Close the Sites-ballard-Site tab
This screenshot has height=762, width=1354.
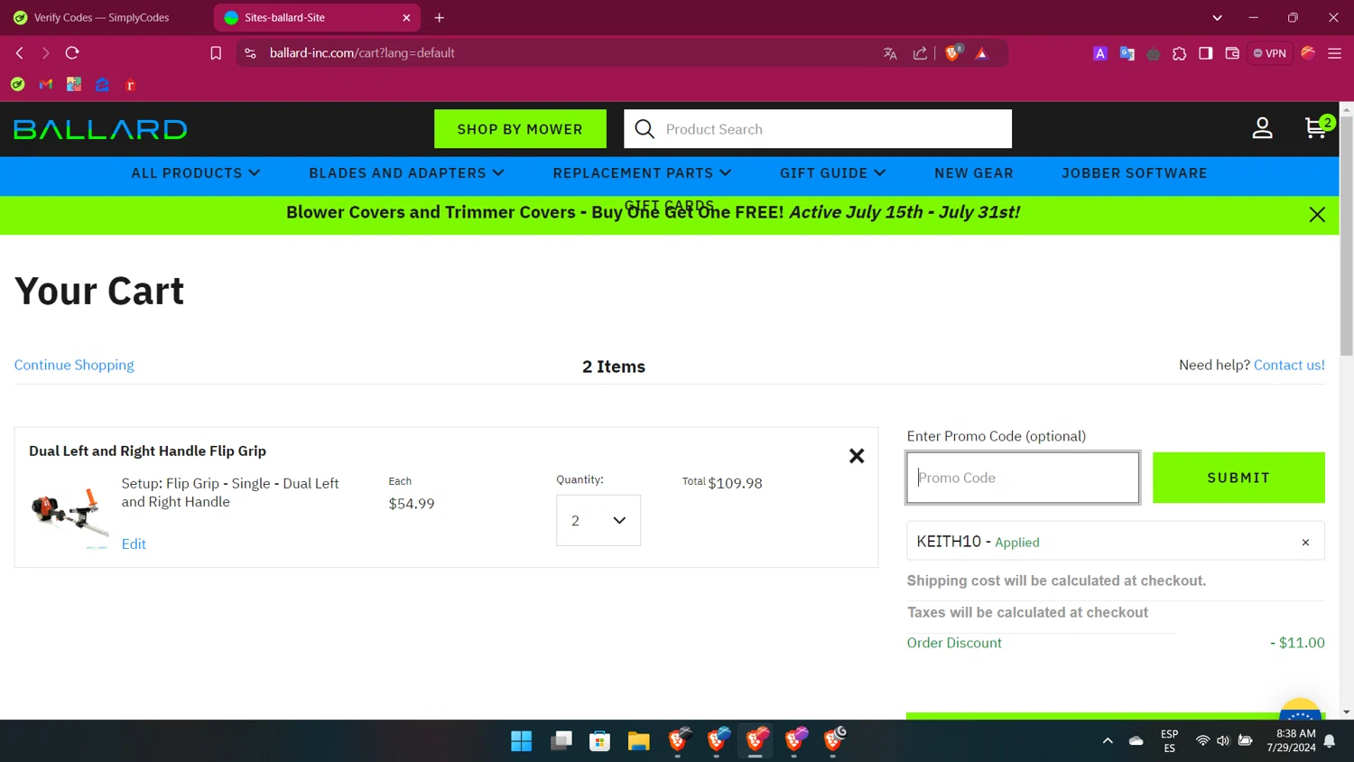coord(406,17)
